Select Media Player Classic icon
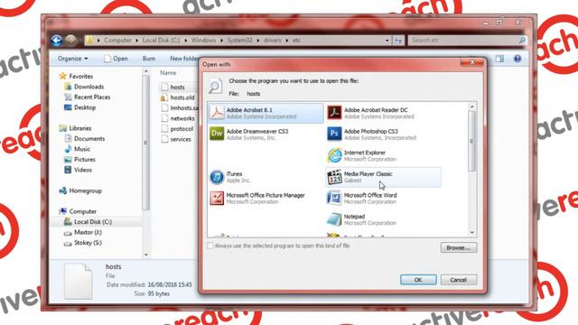Image resolution: width=578 pixels, height=325 pixels. point(334,177)
